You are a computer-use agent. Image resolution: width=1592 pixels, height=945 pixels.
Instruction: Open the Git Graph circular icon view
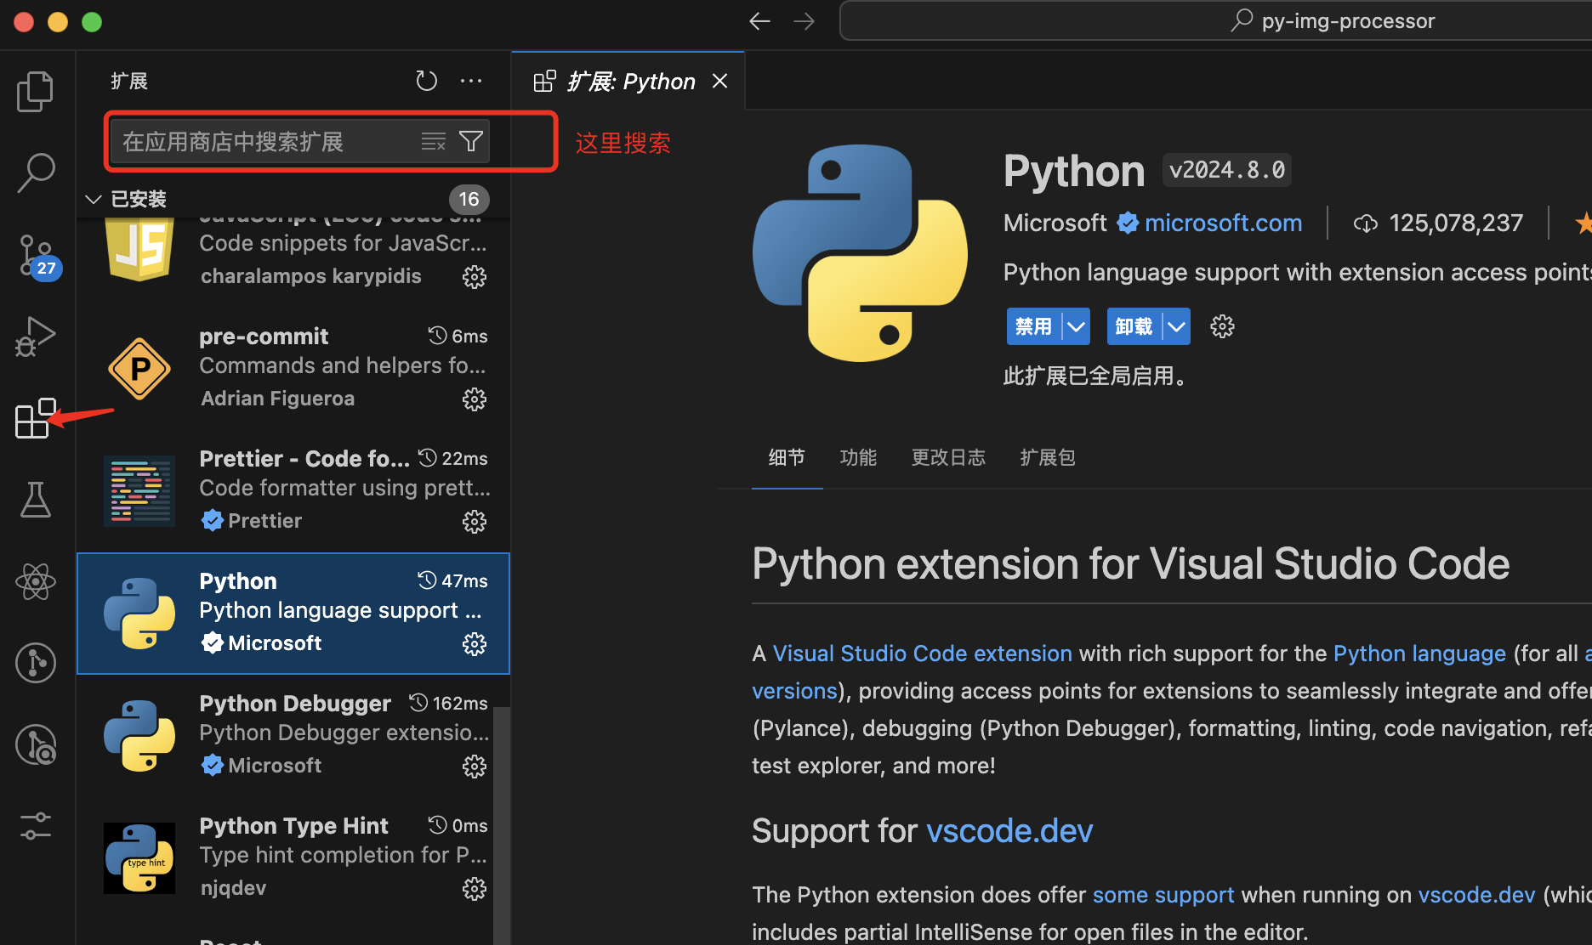pyautogui.click(x=35, y=663)
